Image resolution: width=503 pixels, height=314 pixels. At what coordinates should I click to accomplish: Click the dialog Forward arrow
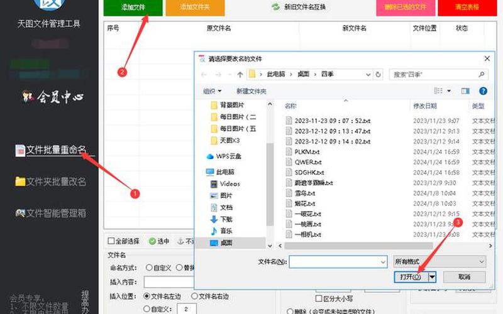[x=218, y=75]
